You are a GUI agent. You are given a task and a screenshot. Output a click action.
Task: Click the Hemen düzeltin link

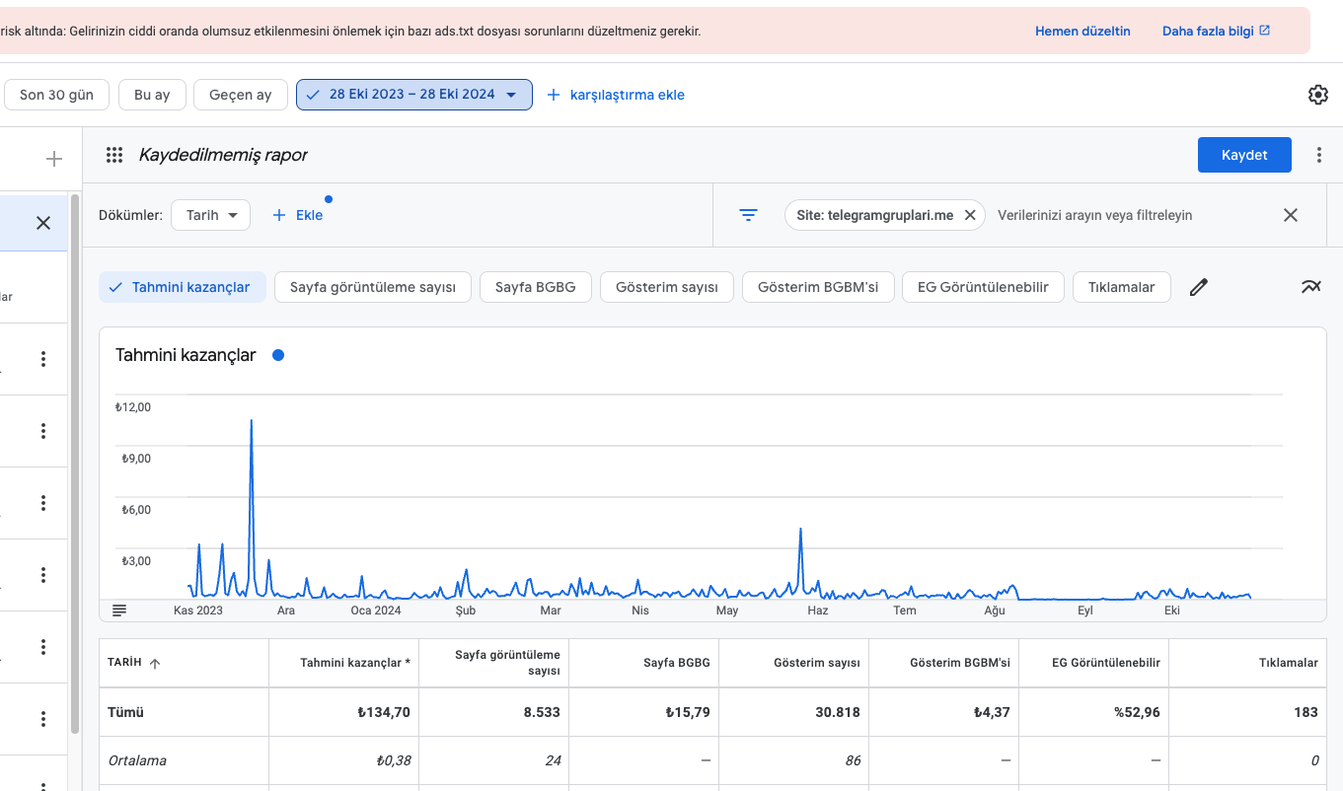point(1082,32)
